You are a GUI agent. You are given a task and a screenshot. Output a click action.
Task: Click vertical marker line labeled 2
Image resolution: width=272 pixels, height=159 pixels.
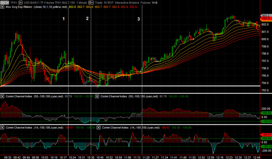point(91,51)
